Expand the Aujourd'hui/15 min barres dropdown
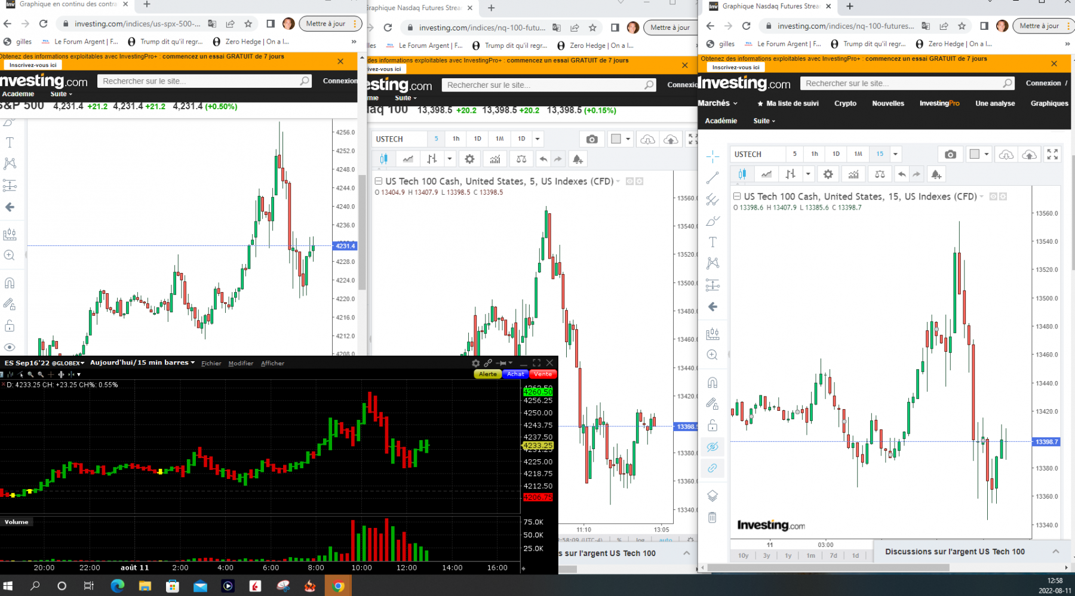Image resolution: width=1075 pixels, height=596 pixels. click(x=142, y=362)
